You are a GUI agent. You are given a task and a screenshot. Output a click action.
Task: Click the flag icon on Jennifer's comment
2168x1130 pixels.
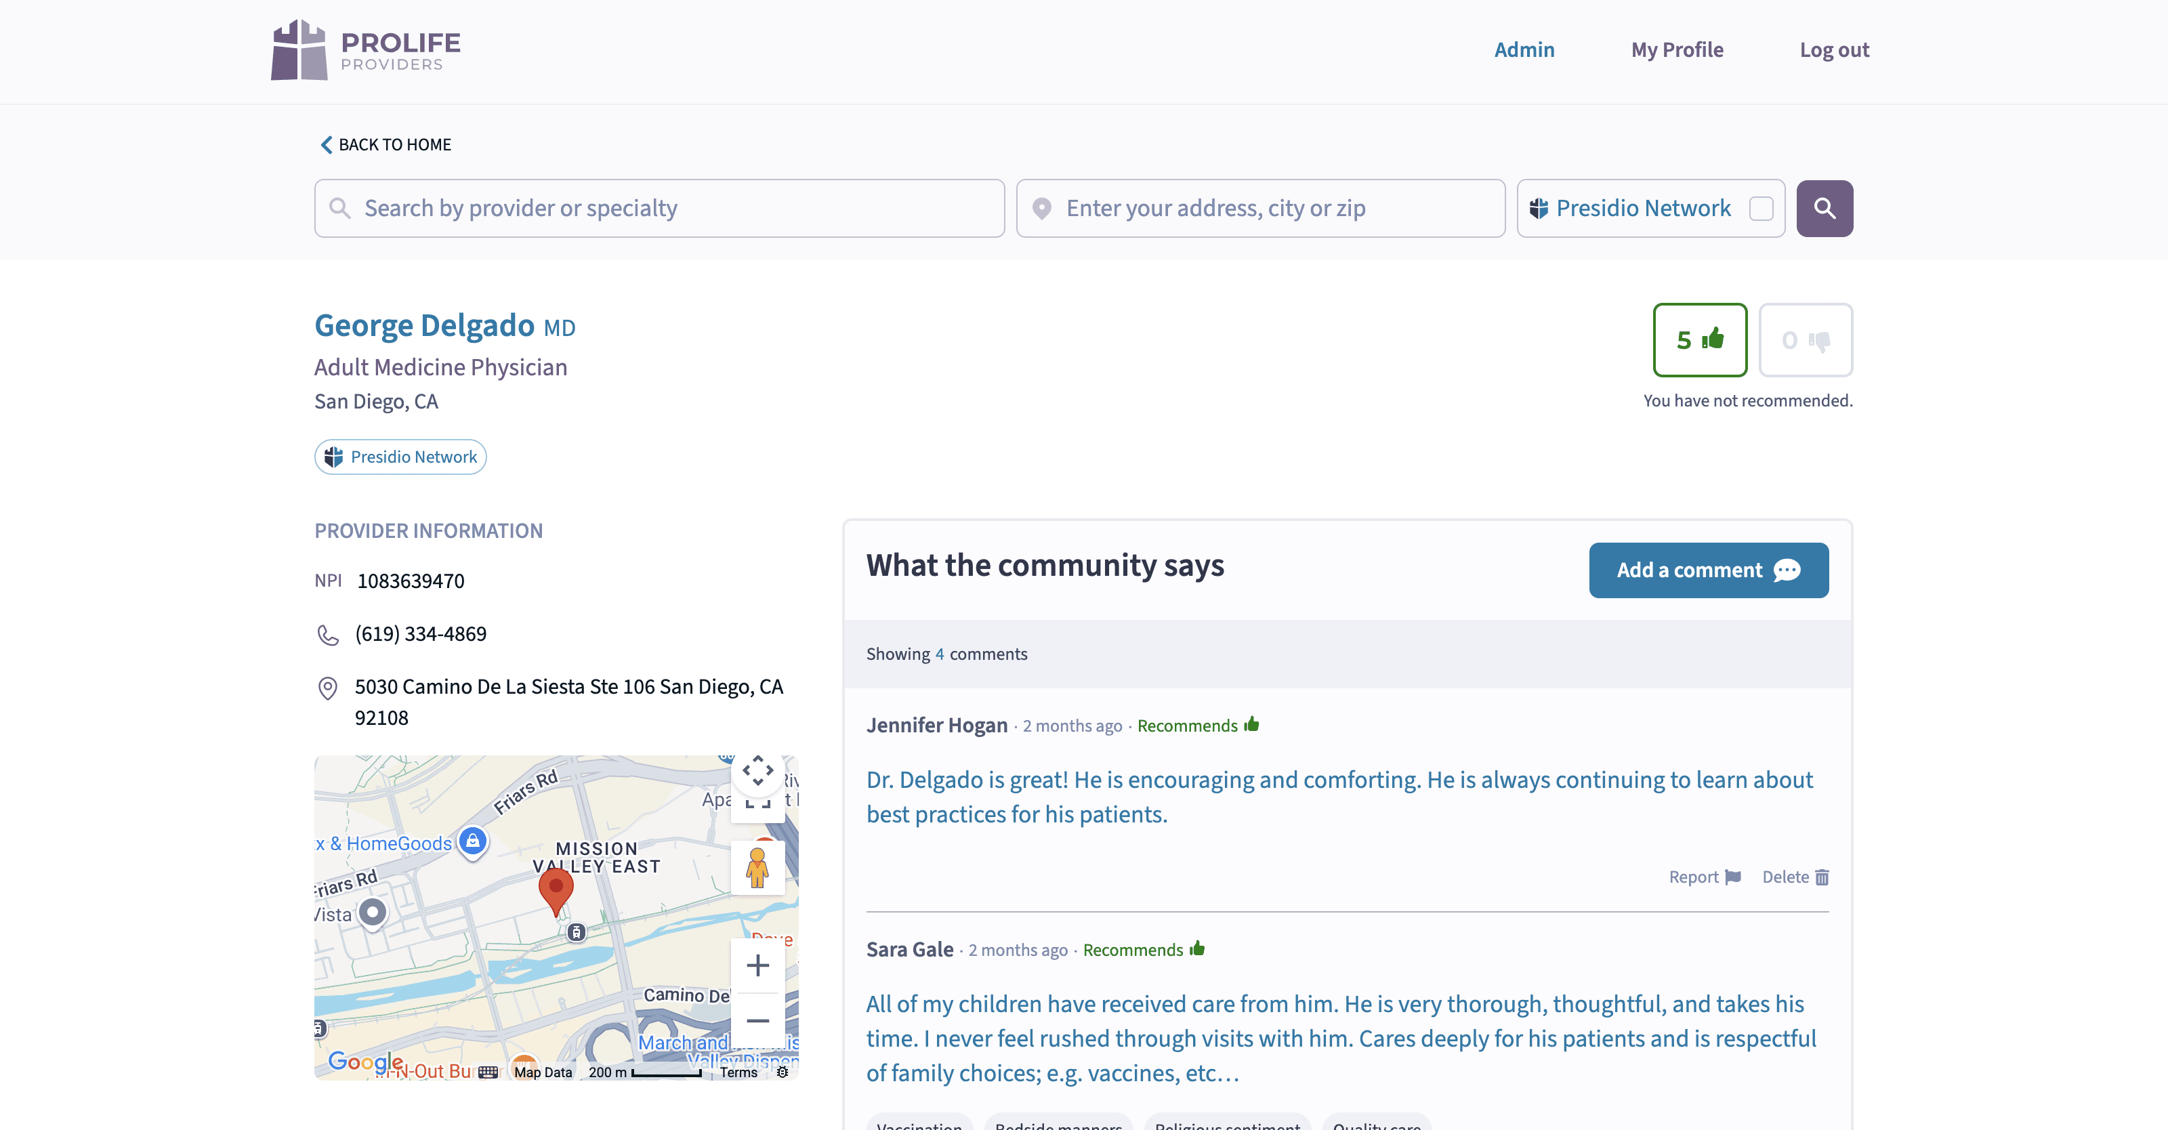point(1732,877)
